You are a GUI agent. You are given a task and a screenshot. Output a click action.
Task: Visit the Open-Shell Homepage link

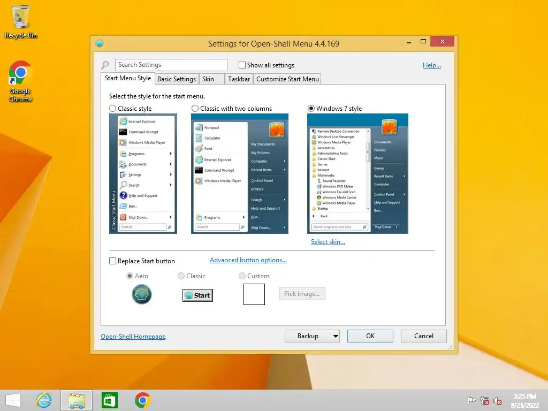point(133,337)
